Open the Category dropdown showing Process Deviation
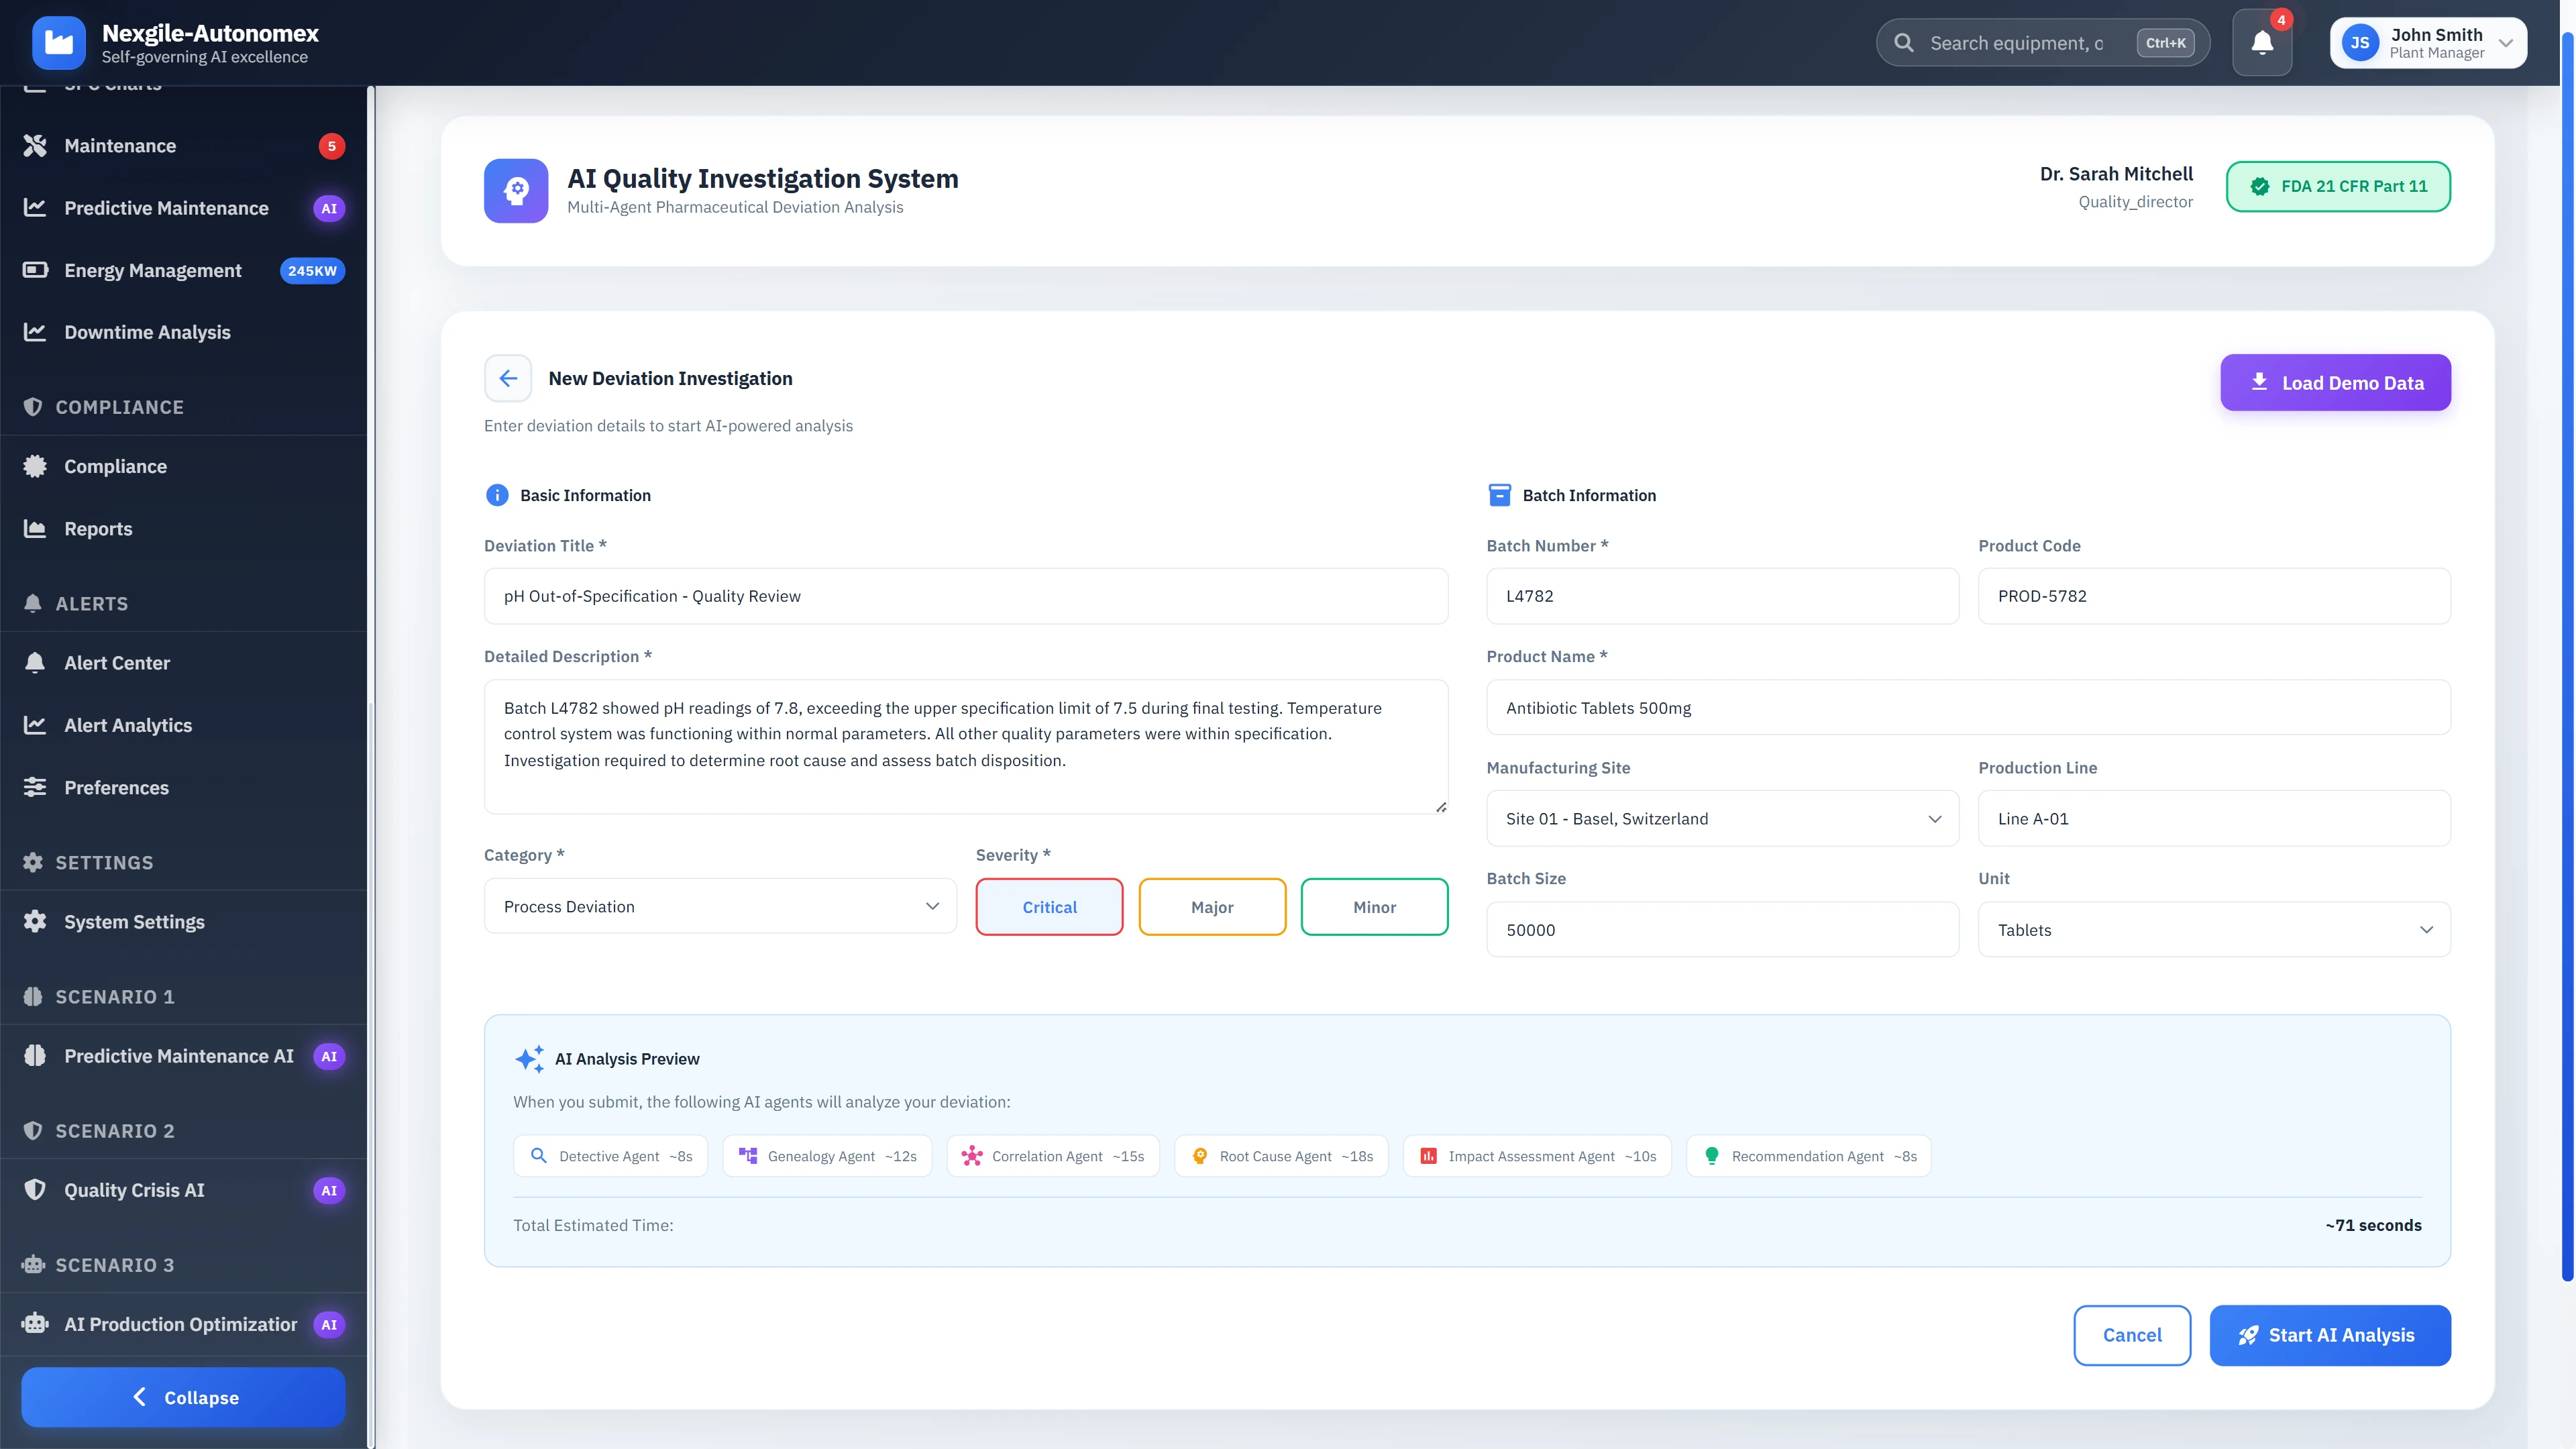Viewport: 2576px width, 1449px height. pos(719,906)
